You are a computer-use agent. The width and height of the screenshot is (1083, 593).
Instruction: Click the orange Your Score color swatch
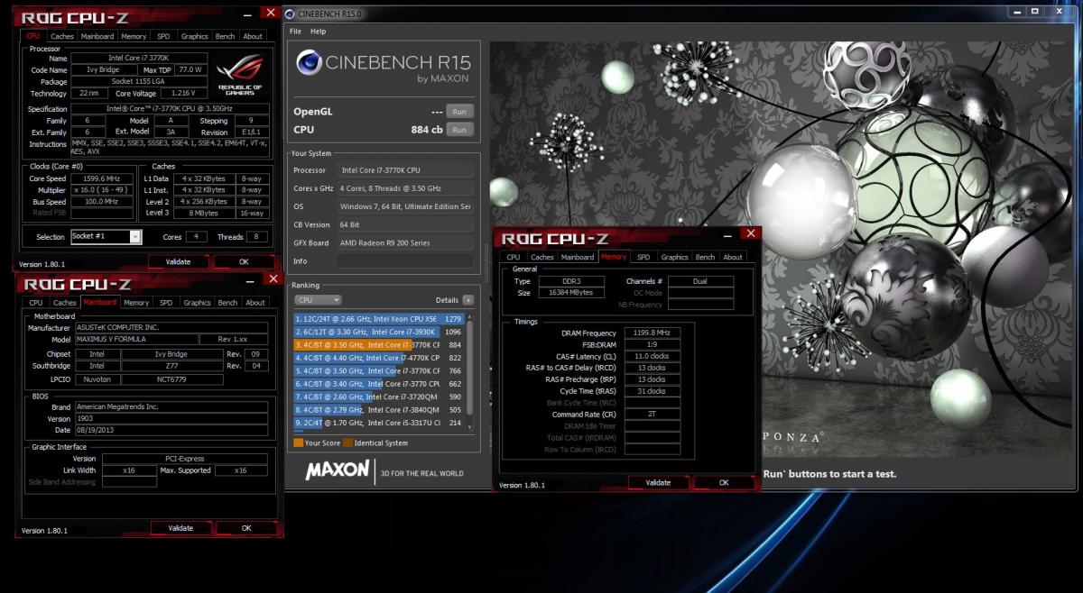point(298,443)
